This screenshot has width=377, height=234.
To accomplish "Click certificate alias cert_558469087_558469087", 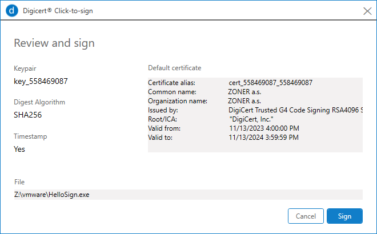I will click(271, 83).
